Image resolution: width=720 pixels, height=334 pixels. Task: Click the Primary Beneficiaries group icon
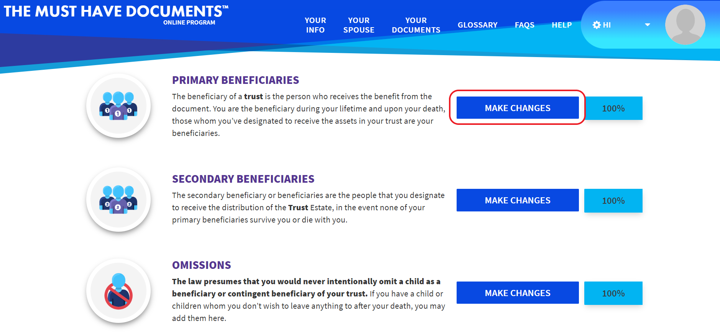(118, 106)
